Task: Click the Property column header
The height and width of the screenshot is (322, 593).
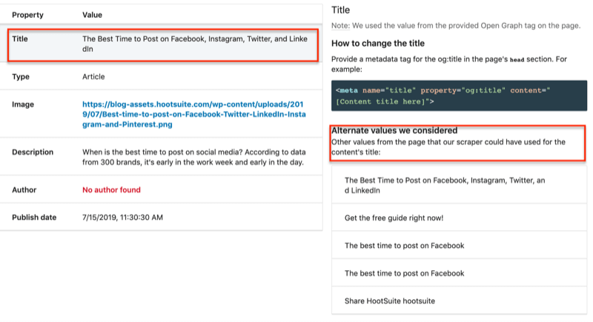Action: 27,15
